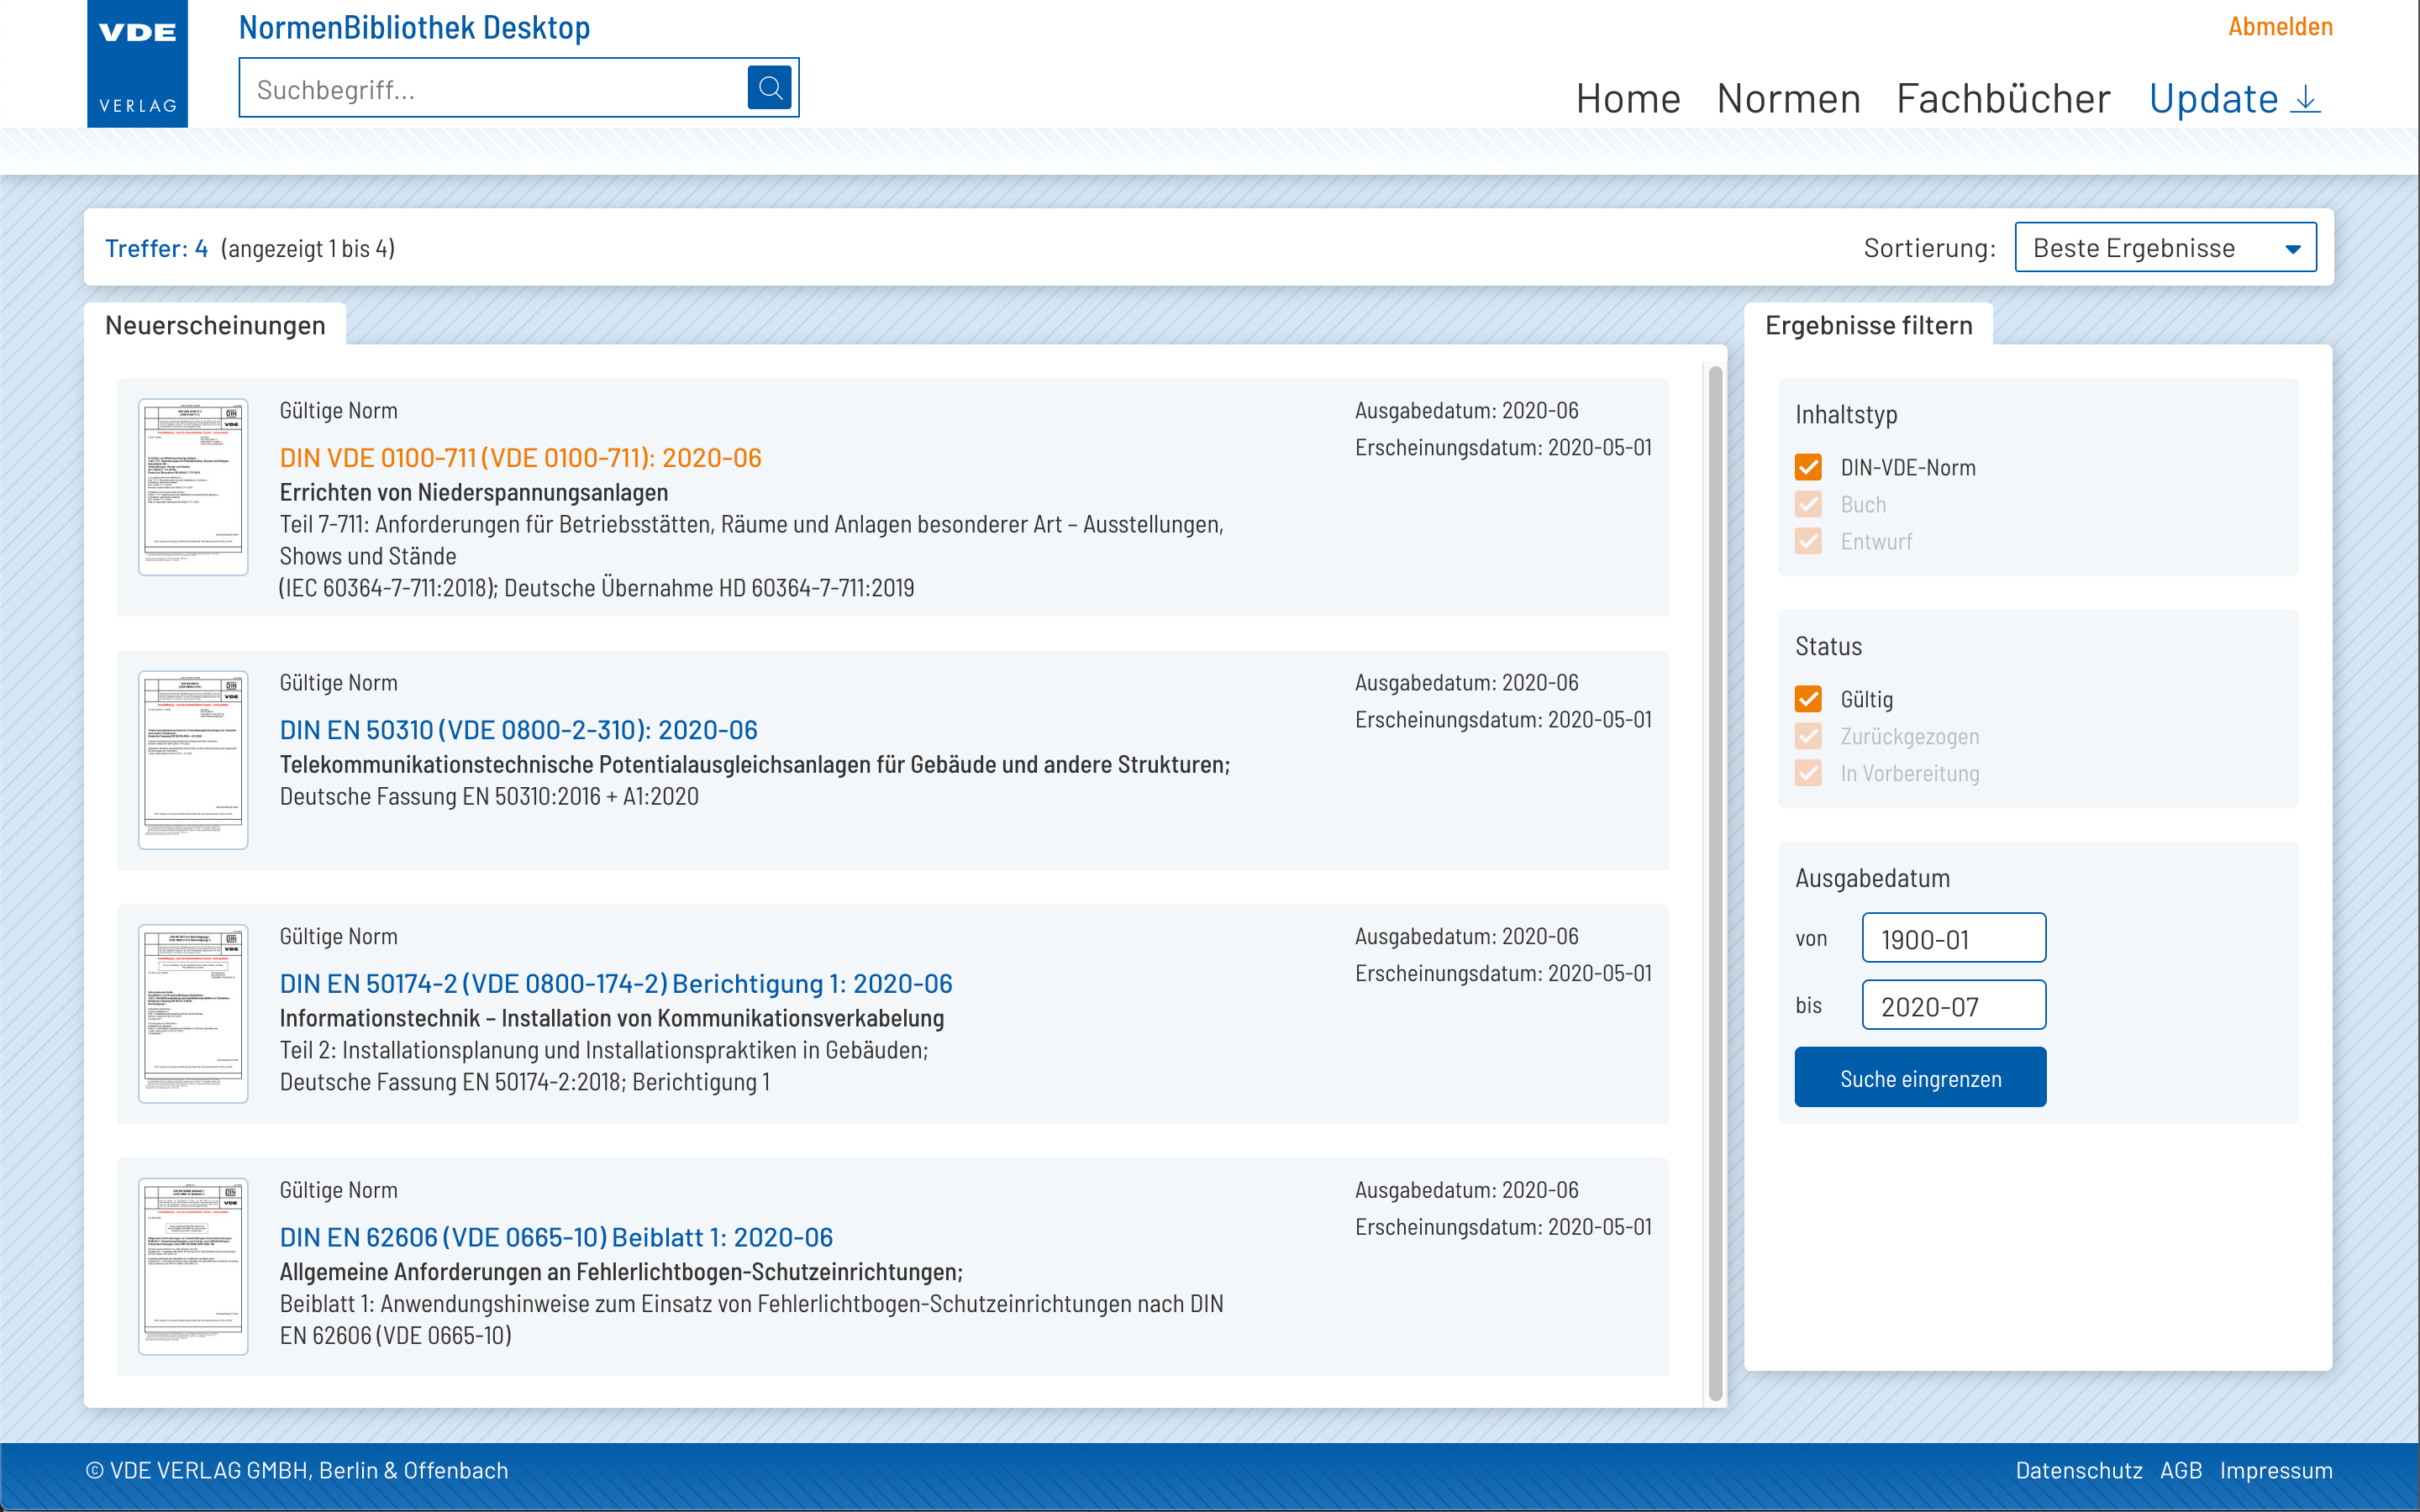Navigate to the Home menu item

tap(1628, 99)
